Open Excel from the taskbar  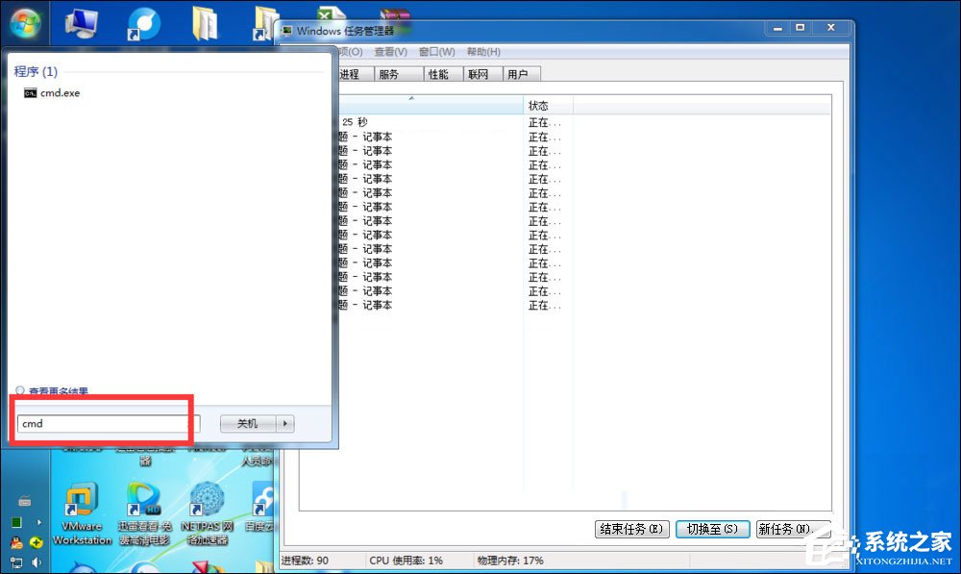(328, 14)
